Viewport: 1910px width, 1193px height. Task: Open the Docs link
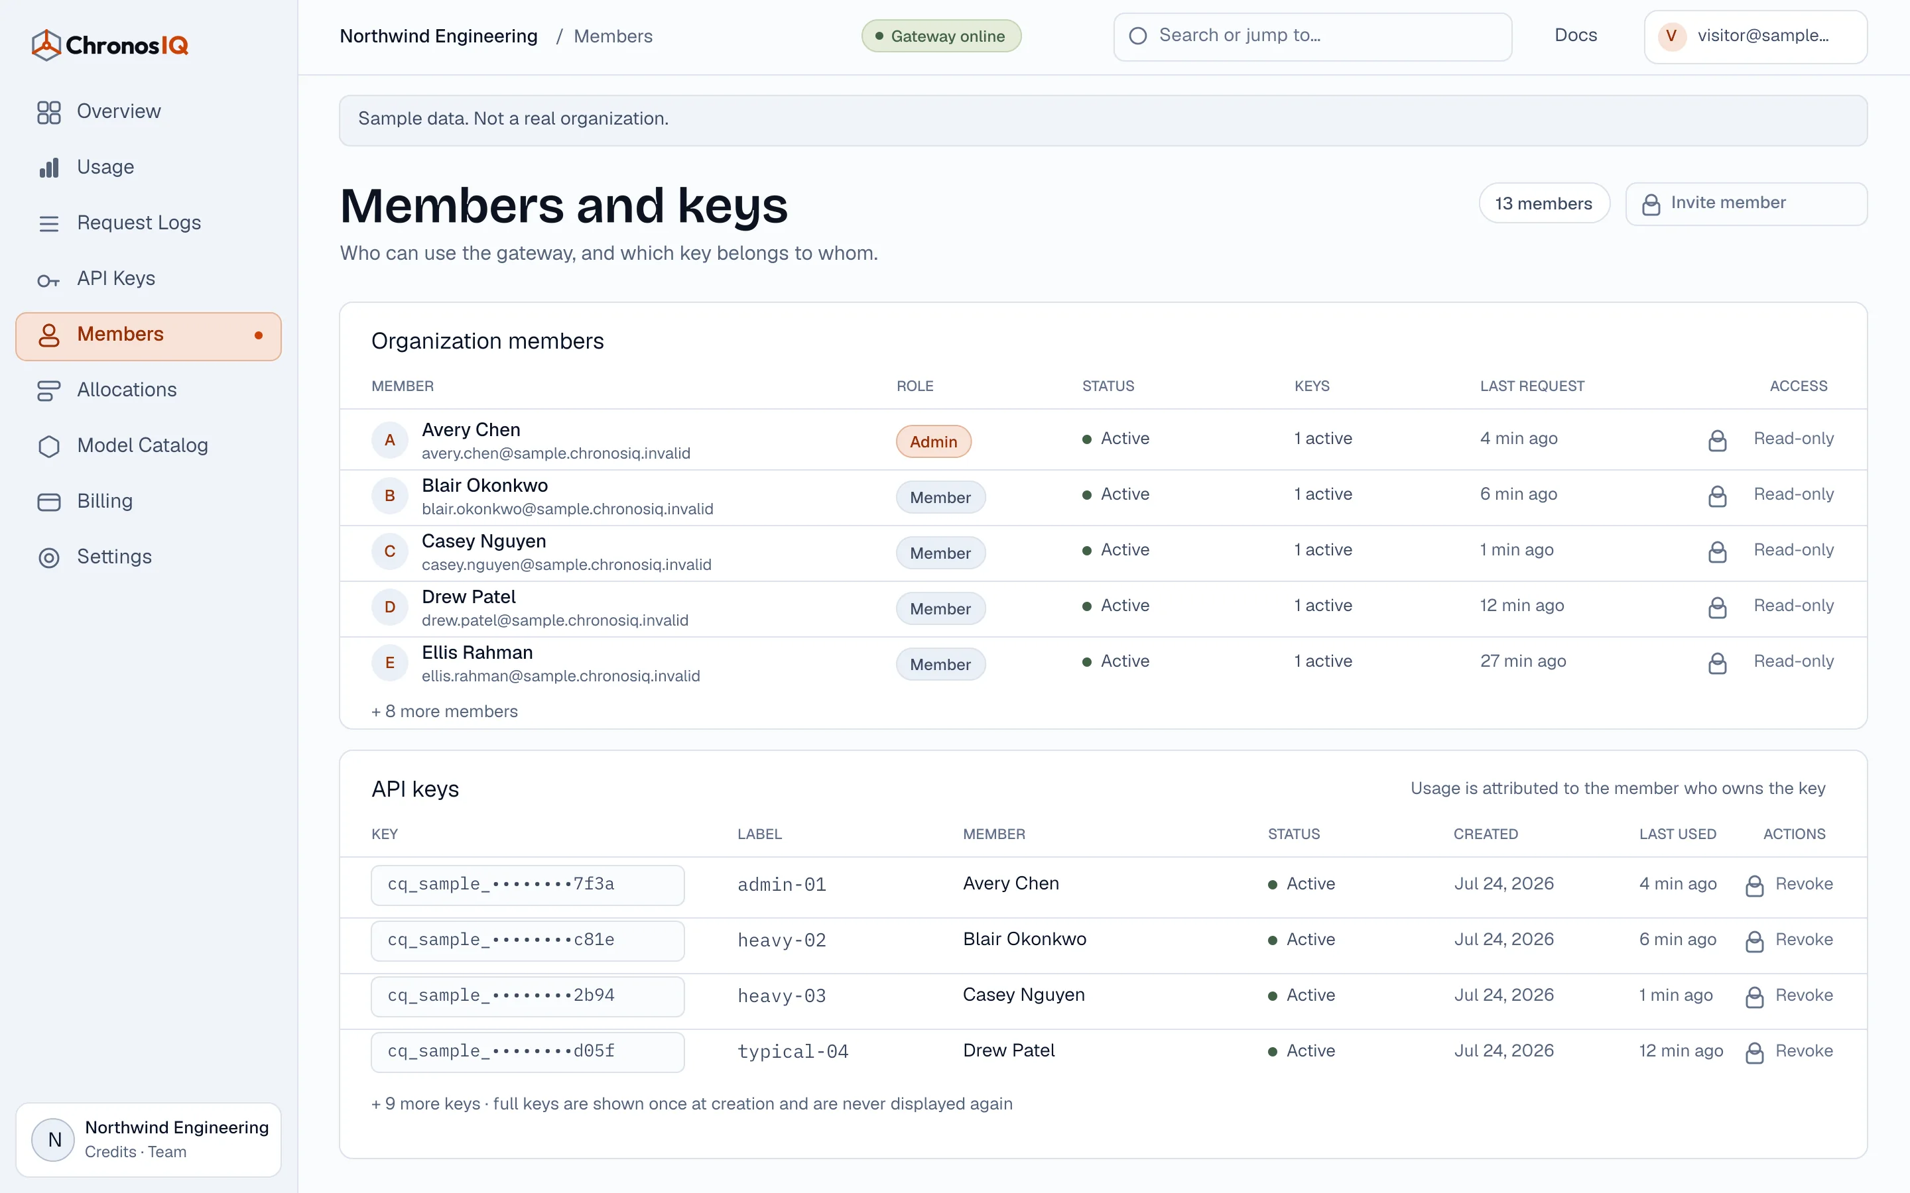[x=1575, y=36]
